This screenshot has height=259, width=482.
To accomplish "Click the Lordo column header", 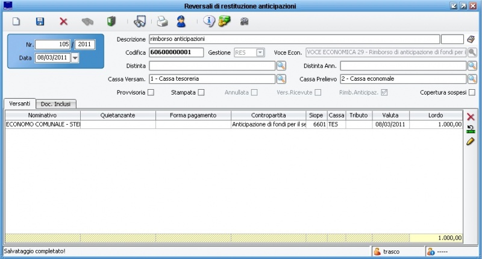I will (436, 115).
